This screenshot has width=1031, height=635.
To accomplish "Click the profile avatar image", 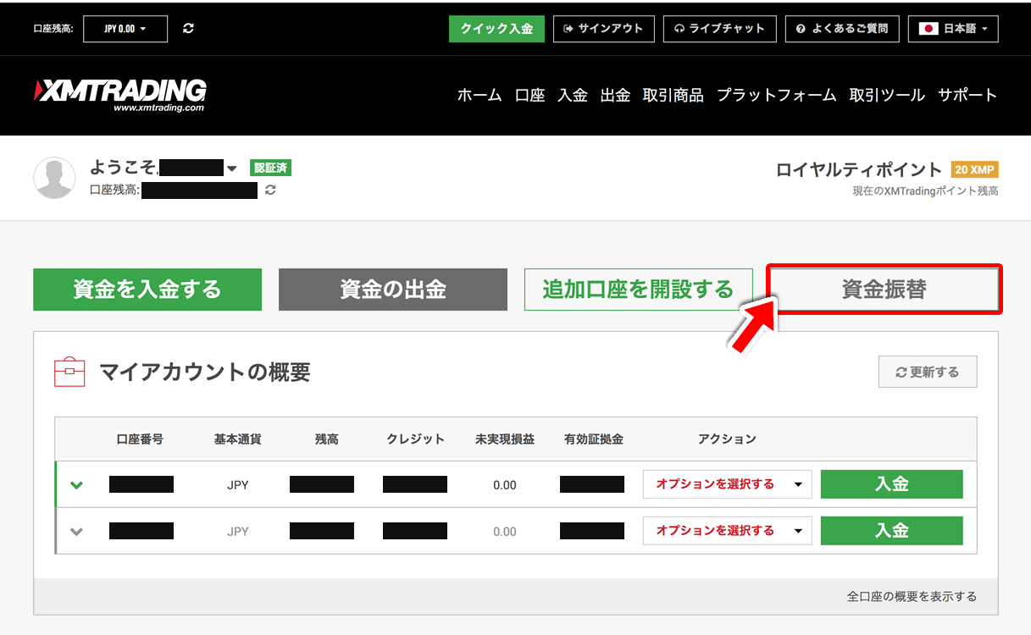I will 54,178.
